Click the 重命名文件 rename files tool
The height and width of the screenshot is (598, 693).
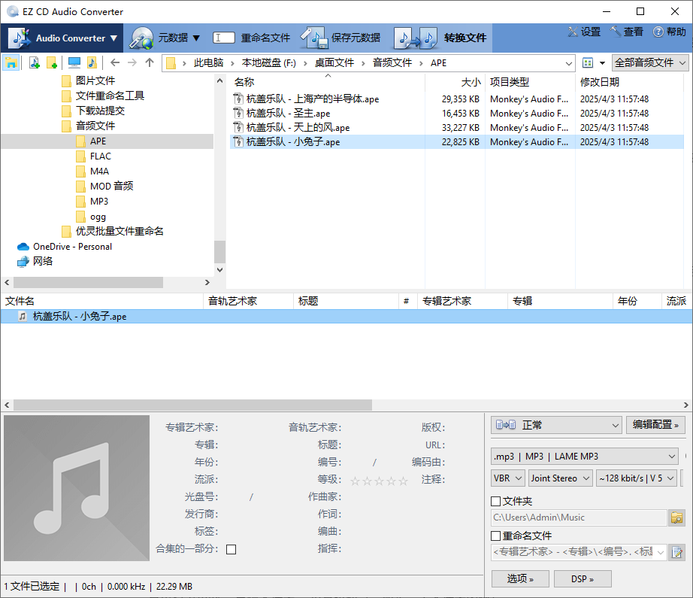click(264, 37)
